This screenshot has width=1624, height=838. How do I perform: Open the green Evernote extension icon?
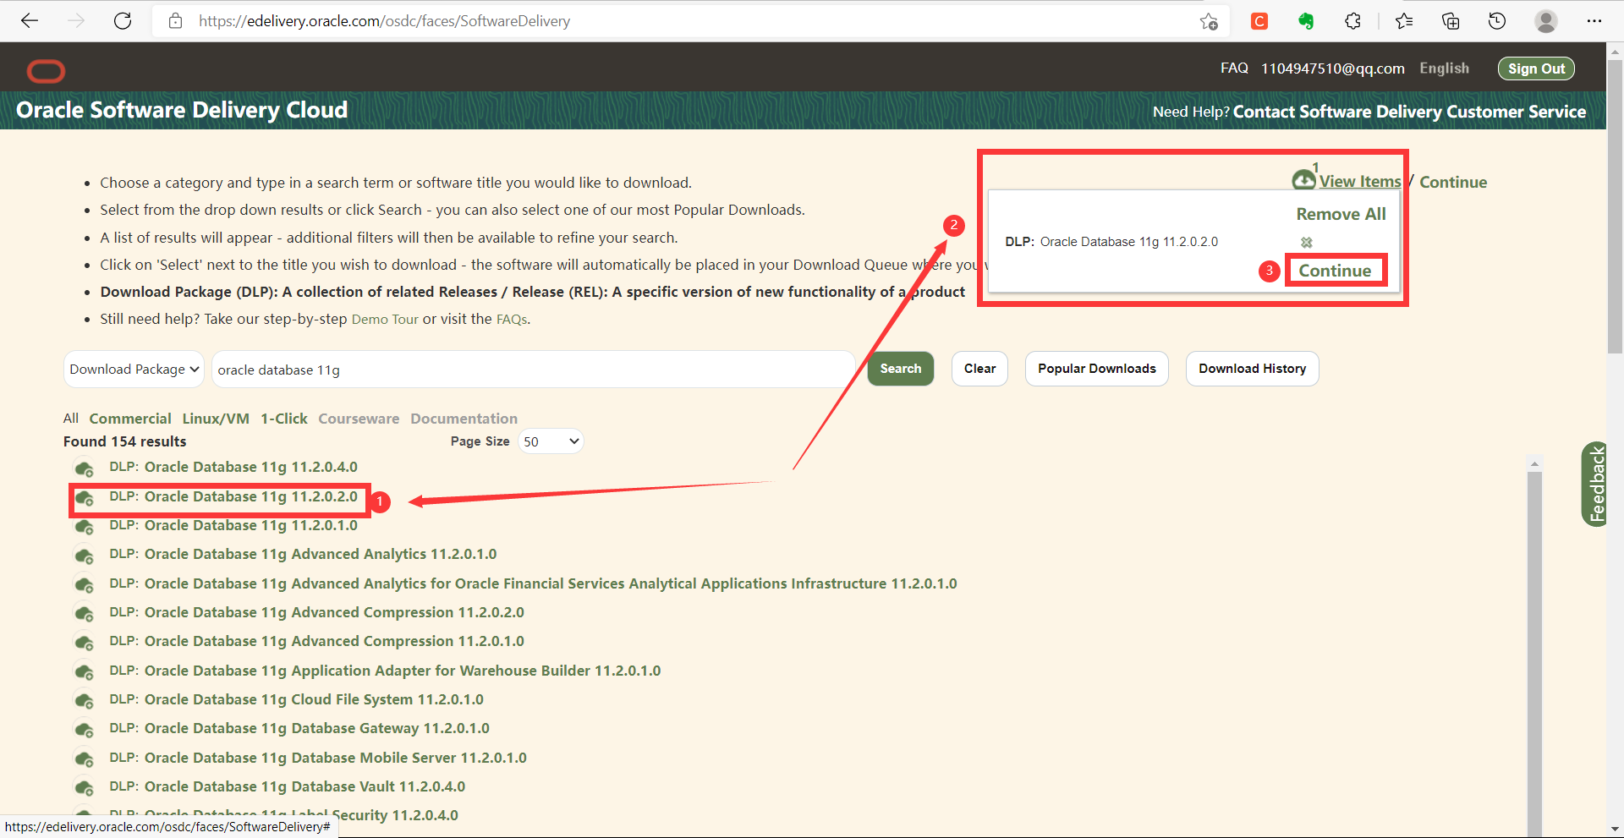click(1306, 21)
